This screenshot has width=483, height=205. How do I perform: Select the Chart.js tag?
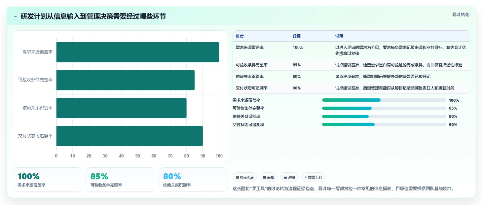[x=245, y=177]
